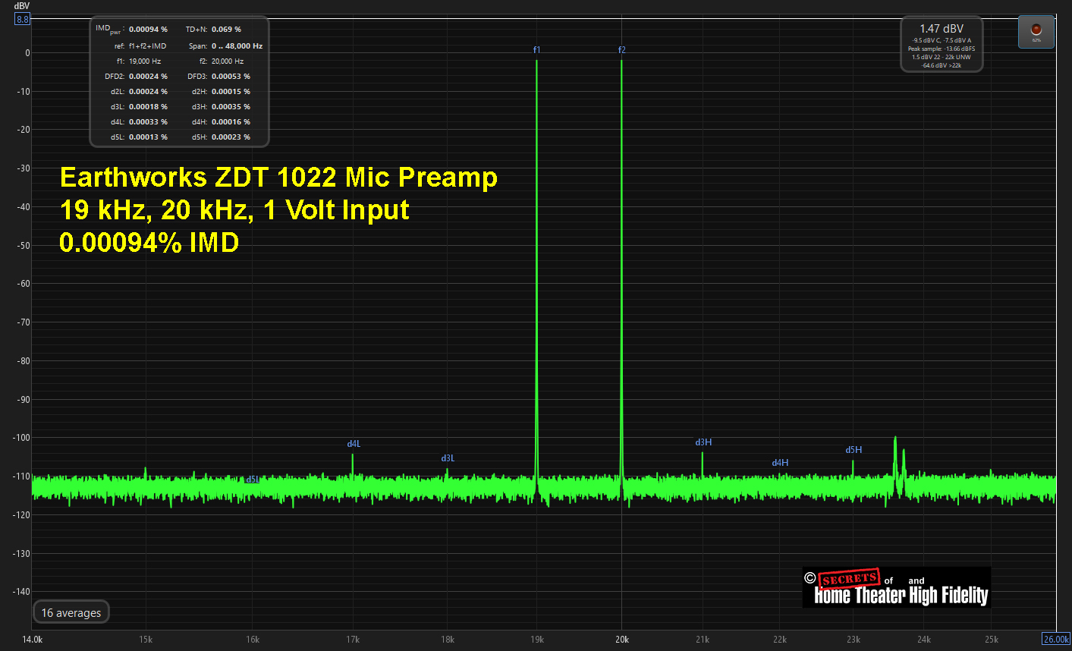The image size is (1072, 651).
Task: Click the TD+N 0.069 % value
Action: [226, 30]
